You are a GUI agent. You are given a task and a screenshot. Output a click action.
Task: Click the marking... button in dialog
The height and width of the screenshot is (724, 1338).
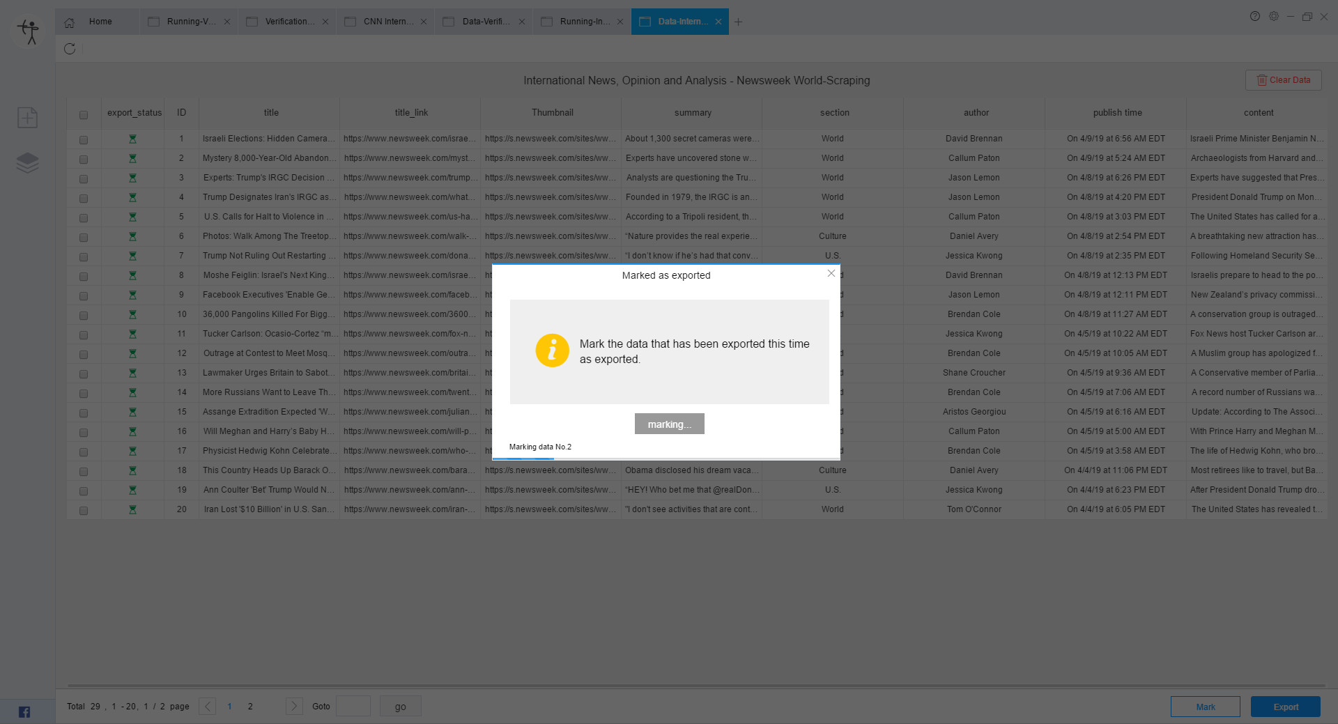click(669, 424)
